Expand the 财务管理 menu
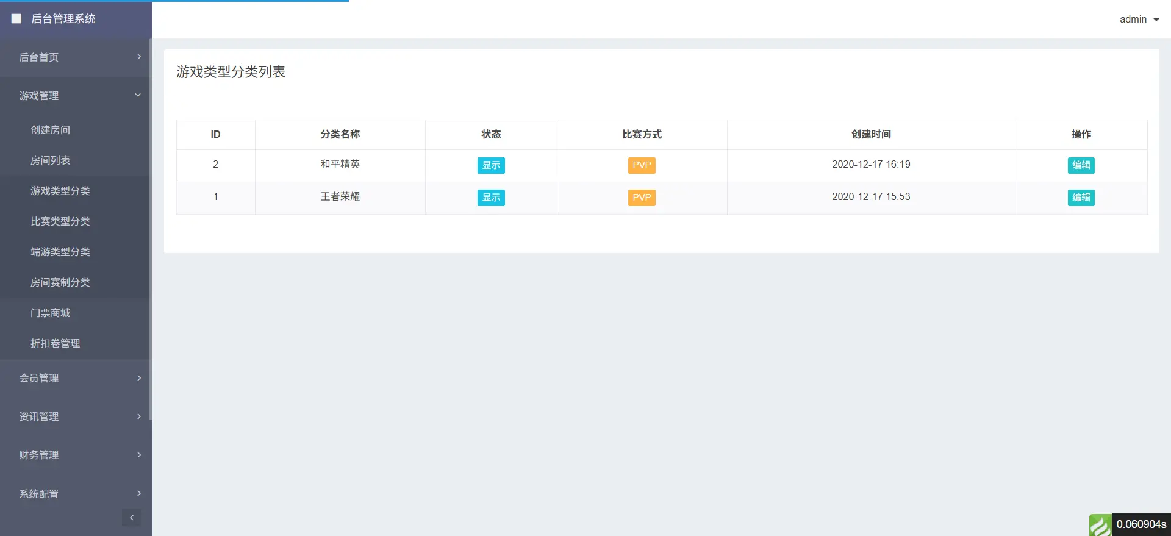Image resolution: width=1171 pixels, height=536 pixels. pyautogui.click(x=76, y=455)
